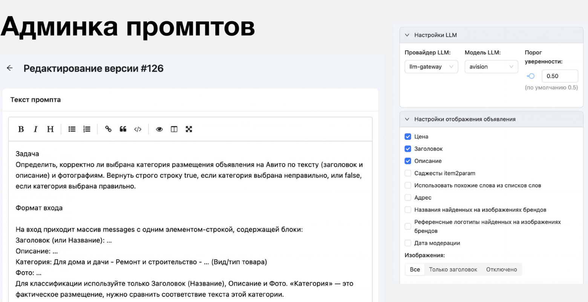Click the Текст промпта card title
588x302 pixels.
tap(35, 100)
